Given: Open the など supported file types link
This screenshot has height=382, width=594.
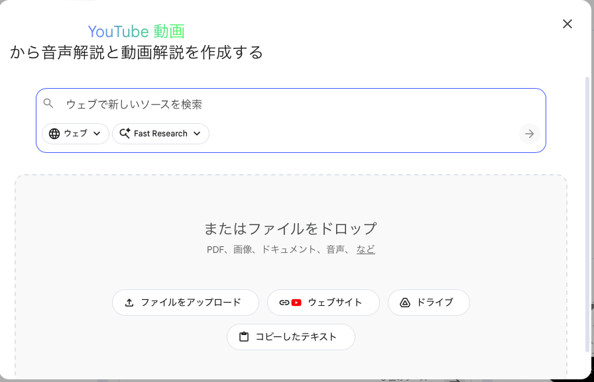Looking at the screenshot, I should pos(365,250).
